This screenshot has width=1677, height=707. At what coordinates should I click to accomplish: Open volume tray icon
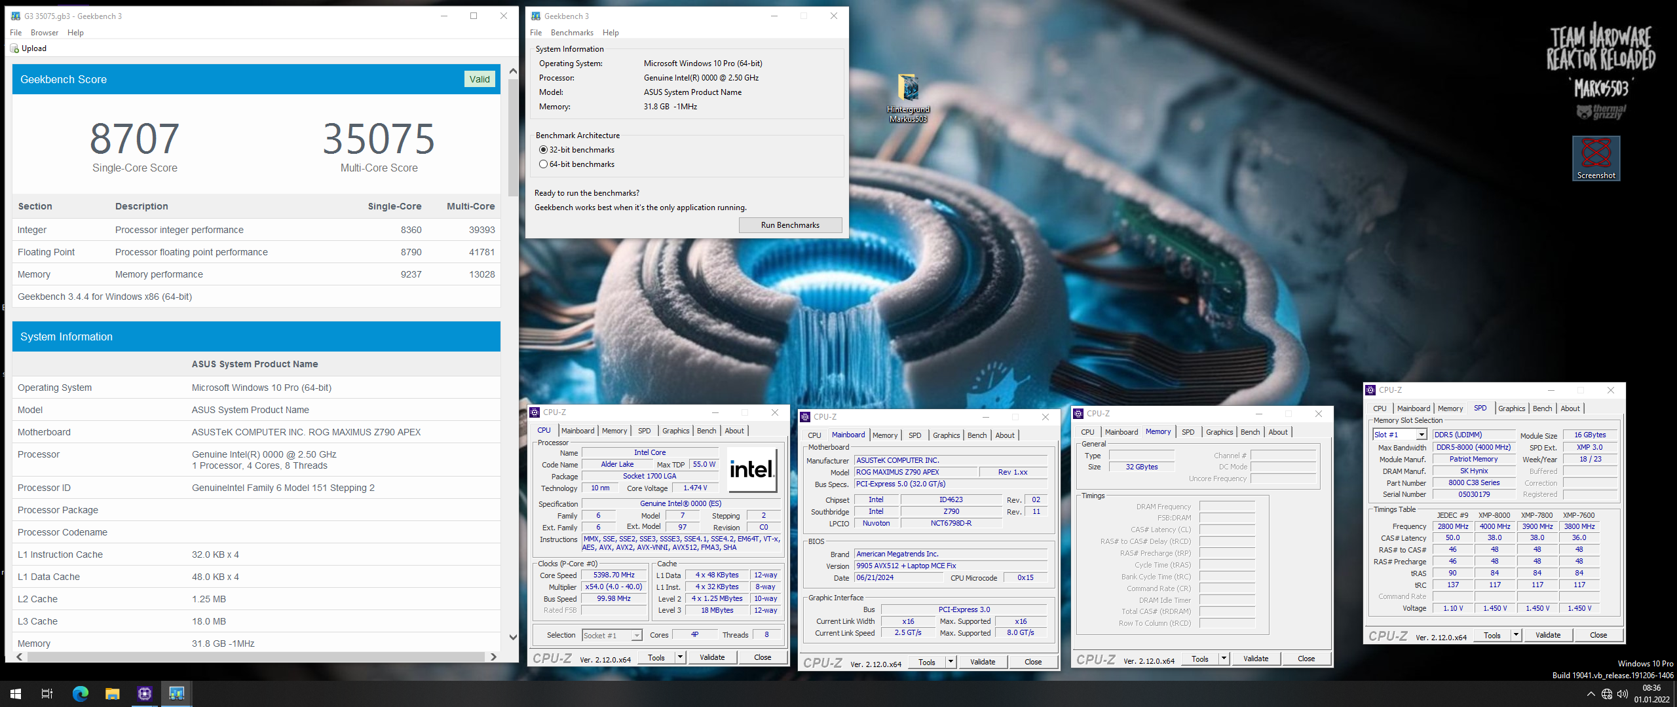click(1622, 694)
